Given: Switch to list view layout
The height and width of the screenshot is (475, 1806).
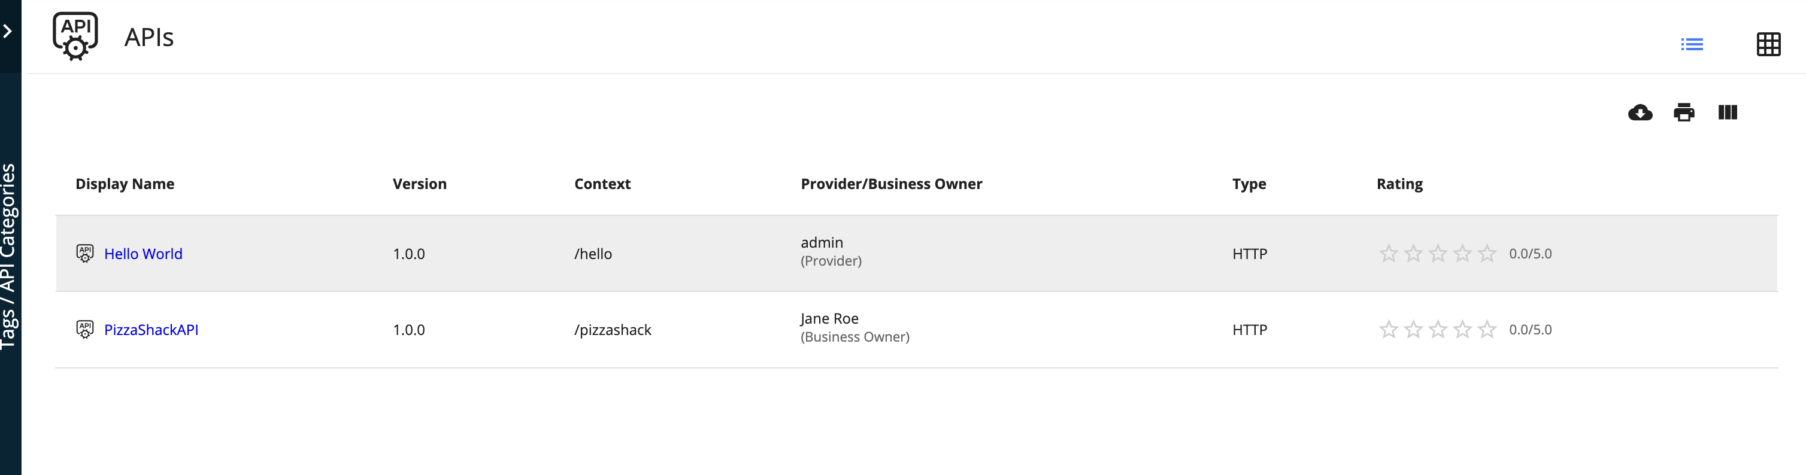Looking at the screenshot, I should [1692, 45].
